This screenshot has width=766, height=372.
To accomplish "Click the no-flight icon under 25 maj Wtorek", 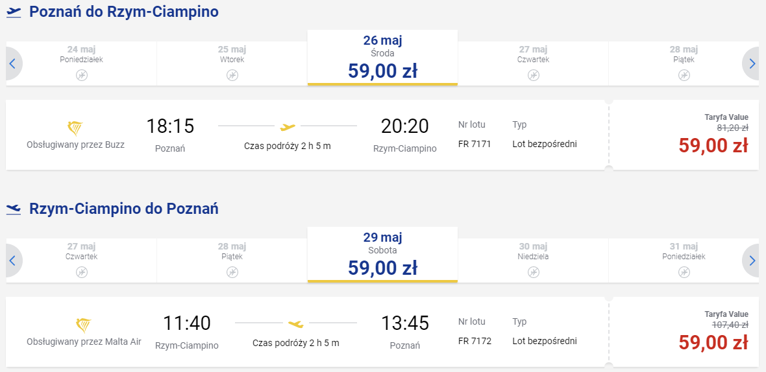I will coord(232,75).
